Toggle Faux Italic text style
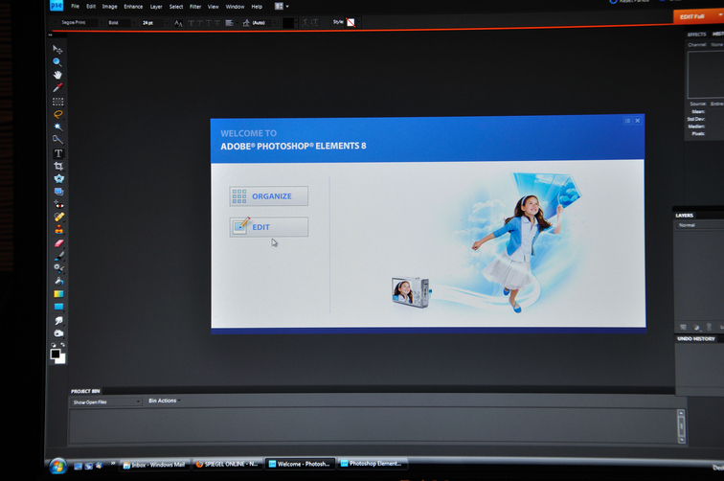This screenshot has width=724, height=481. click(x=199, y=23)
